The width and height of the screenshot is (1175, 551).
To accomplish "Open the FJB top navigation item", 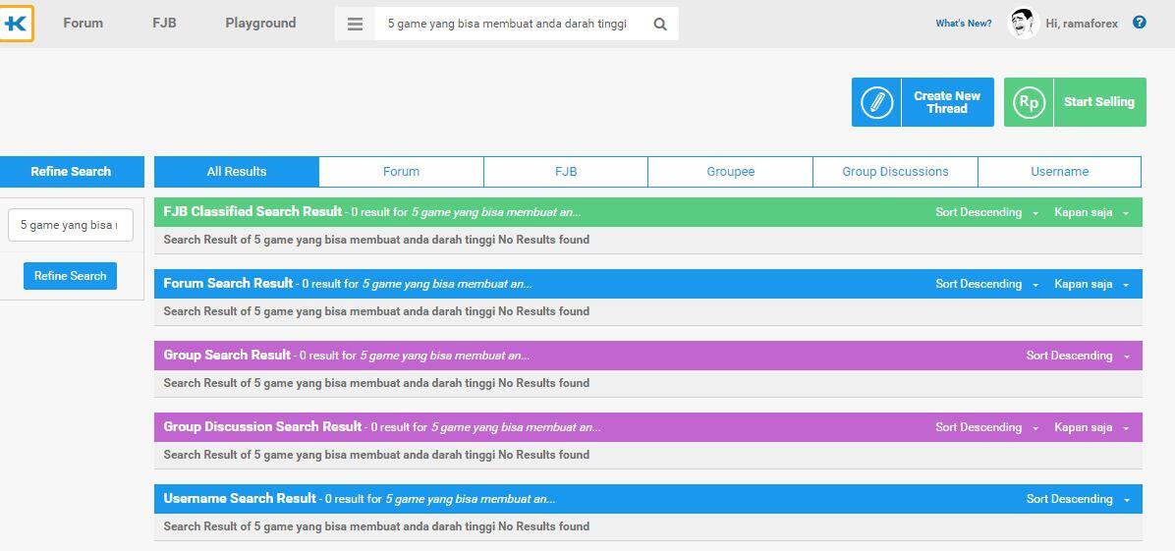I will pos(164,24).
